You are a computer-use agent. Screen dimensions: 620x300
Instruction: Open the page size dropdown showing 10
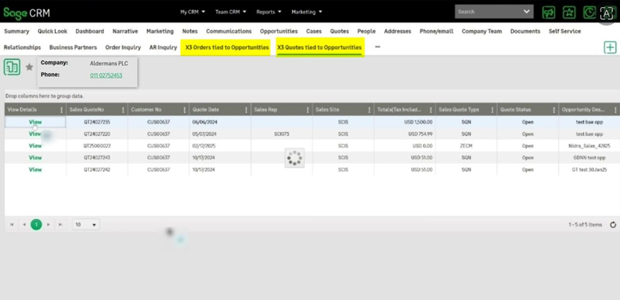pyautogui.click(x=86, y=224)
